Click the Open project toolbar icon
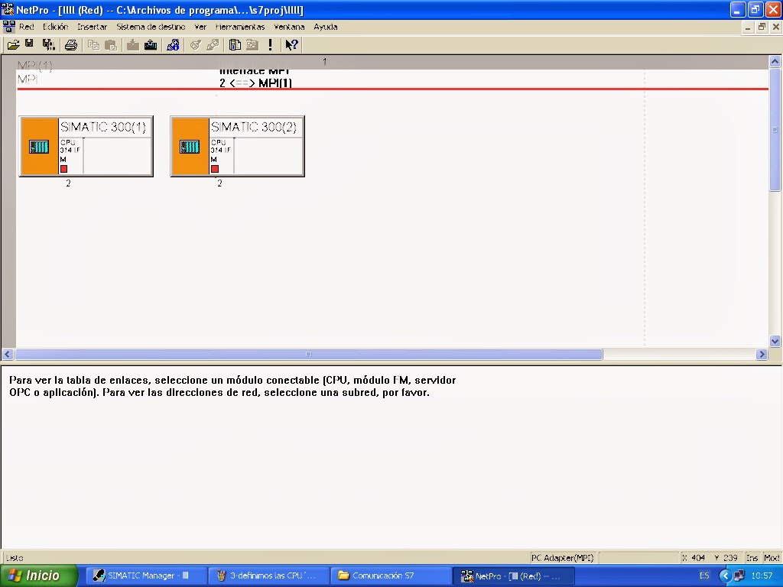This screenshot has height=587, width=783. click(x=13, y=45)
